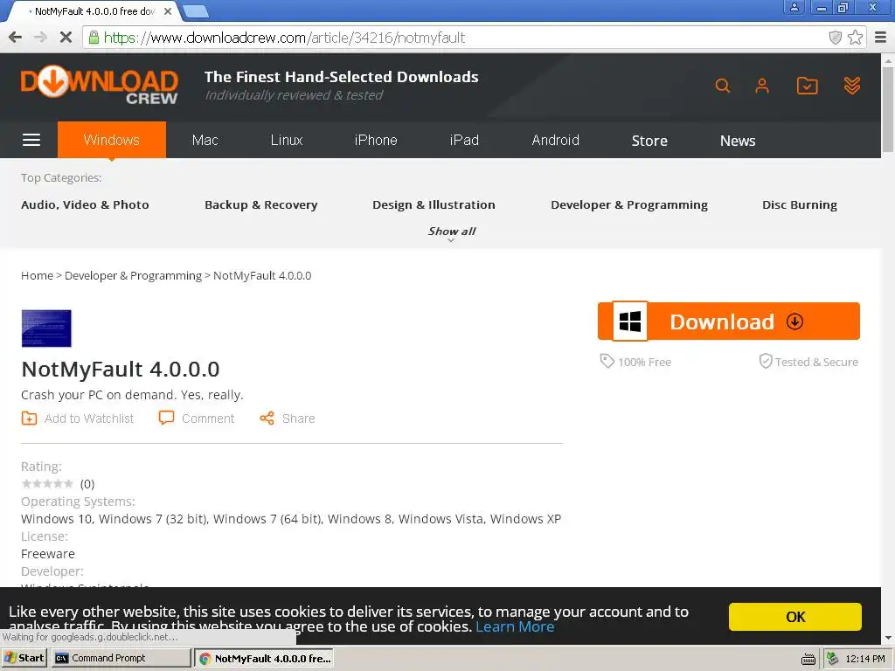Click the chrome user profile icon in title bar
895x671 pixels.
click(794, 7)
